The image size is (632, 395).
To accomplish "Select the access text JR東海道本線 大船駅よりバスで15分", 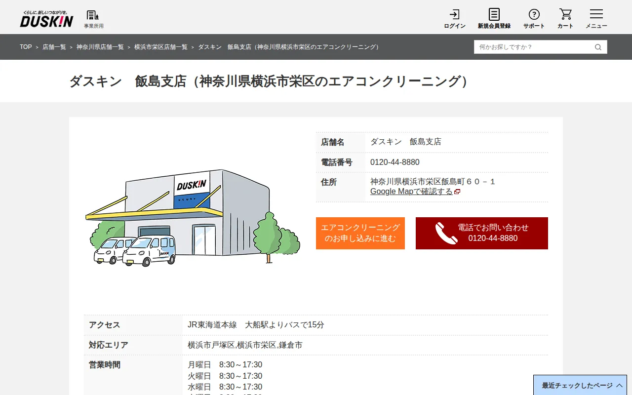I will [x=256, y=325].
